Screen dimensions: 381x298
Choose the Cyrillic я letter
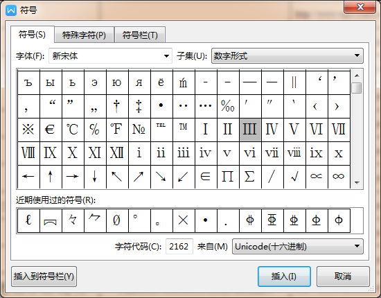tap(139, 82)
